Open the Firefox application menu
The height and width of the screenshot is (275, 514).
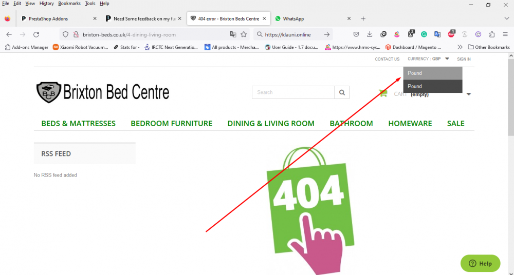(505, 34)
